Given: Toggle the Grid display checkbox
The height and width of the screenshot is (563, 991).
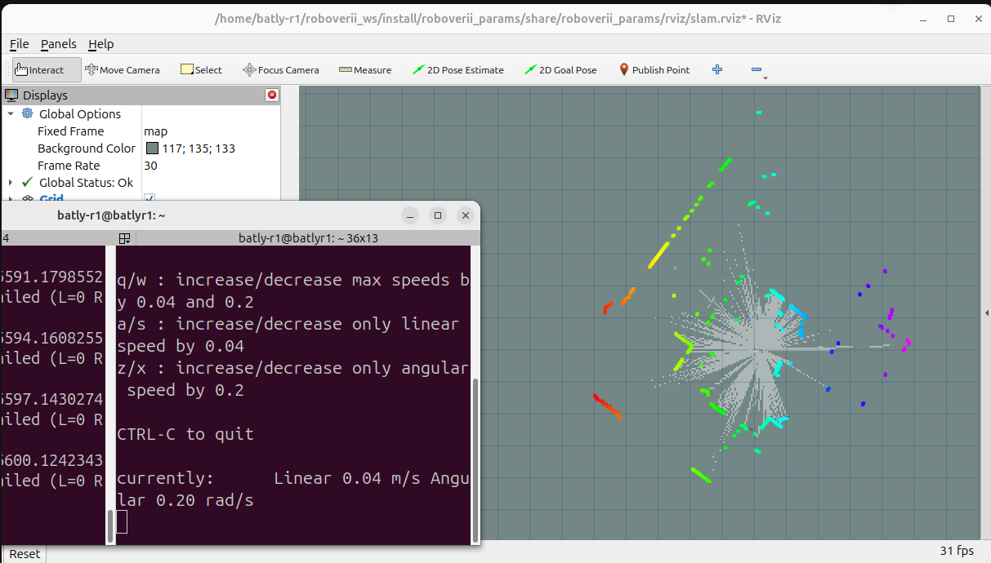Looking at the screenshot, I should click(150, 198).
